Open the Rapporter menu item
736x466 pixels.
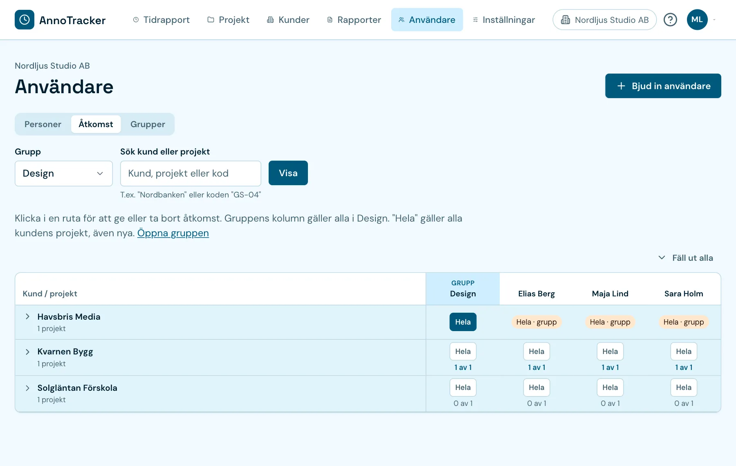point(354,20)
